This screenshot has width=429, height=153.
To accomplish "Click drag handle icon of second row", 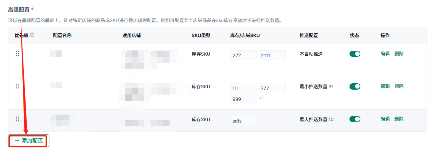I will (18, 86).
